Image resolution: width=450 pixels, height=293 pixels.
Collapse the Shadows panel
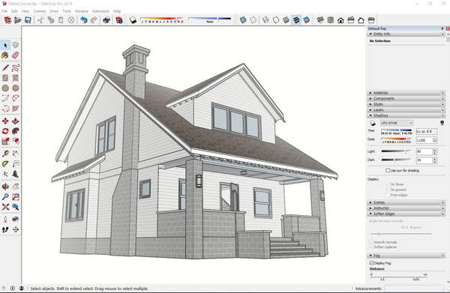pyautogui.click(x=406, y=115)
